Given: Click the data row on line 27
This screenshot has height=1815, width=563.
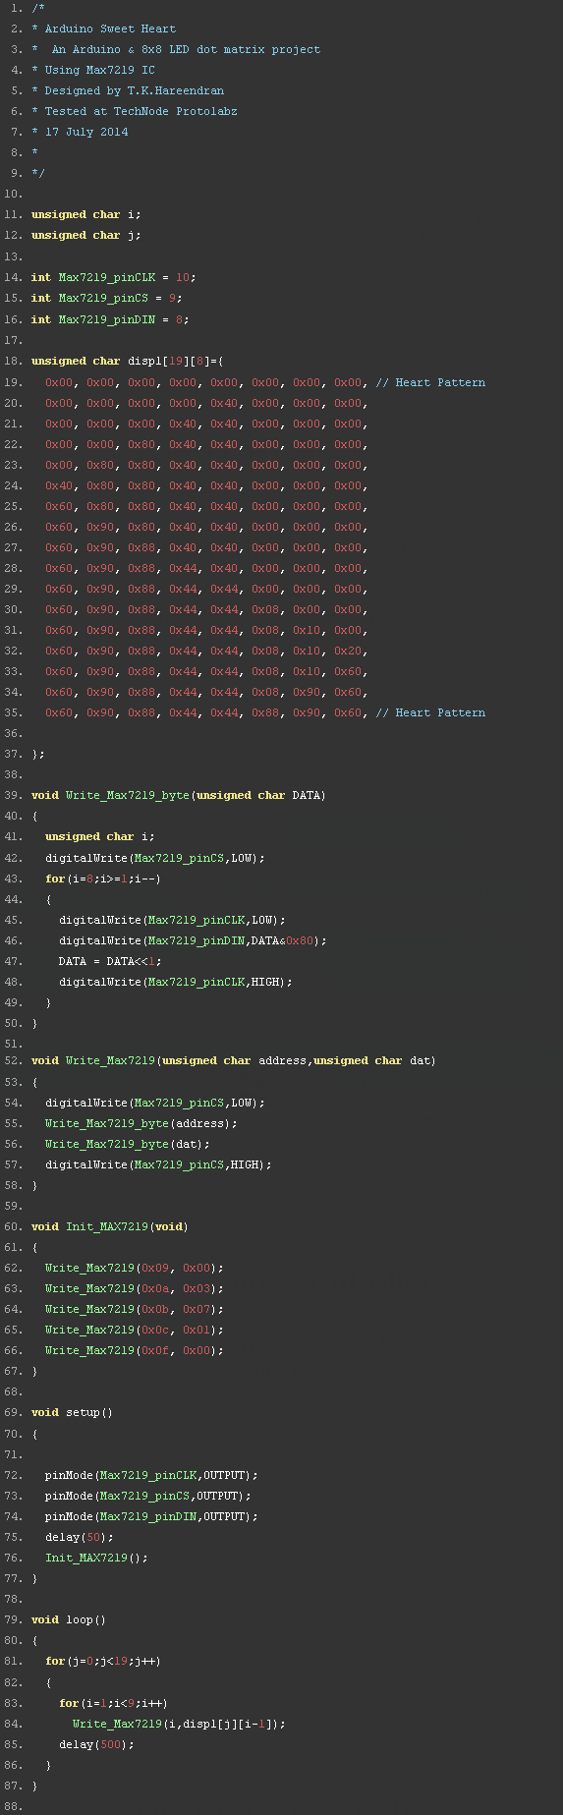Looking at the screenshot, I should point(206,547).
